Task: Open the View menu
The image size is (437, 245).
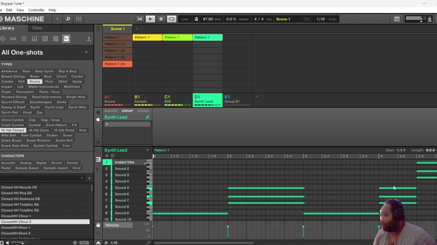Action: tap(20, 10)
